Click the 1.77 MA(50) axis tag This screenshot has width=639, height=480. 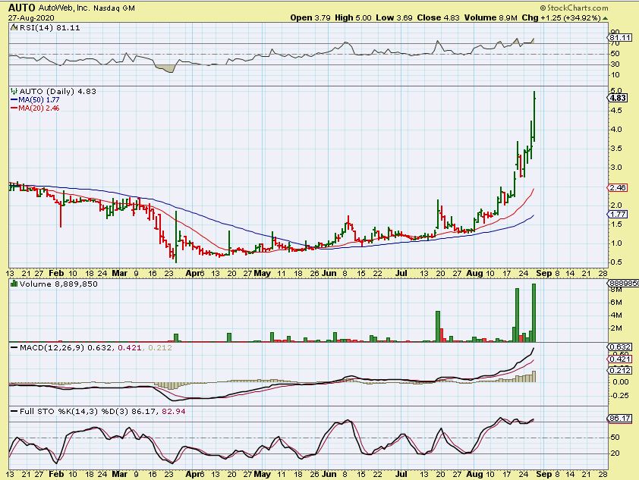click(x=618, y=214)
